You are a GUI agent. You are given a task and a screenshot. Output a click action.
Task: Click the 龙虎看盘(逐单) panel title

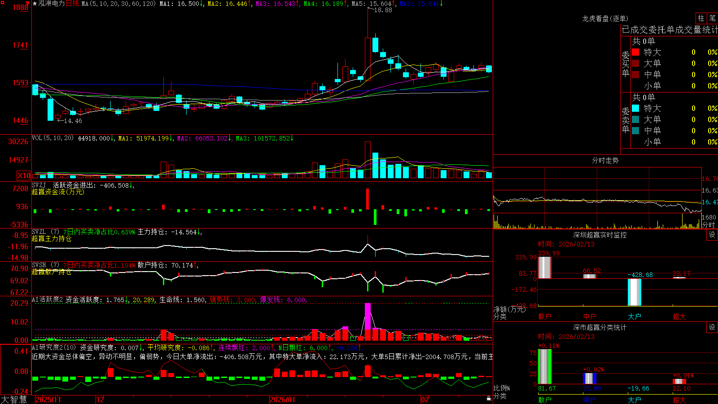click(605, 18)
